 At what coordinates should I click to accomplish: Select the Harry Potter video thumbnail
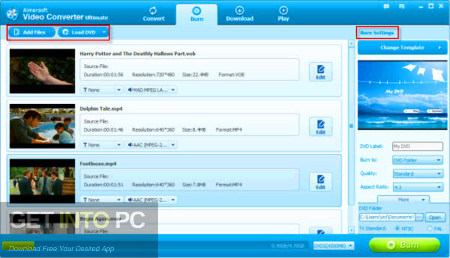(42, 71)
